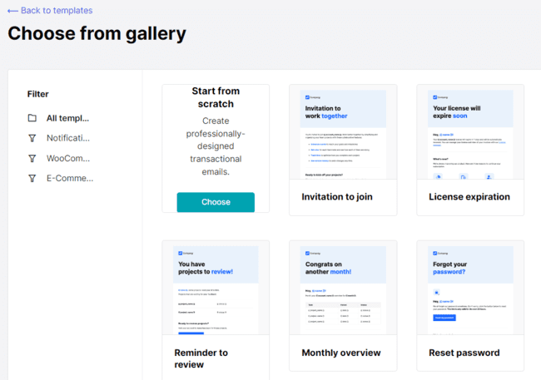This screenshot has width=541, height=380.
Task: Click the Reset password title text
Action: 464,353
